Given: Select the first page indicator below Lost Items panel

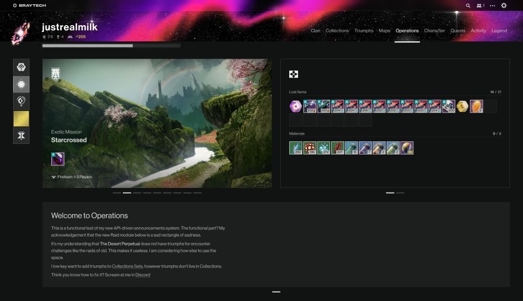Looking at the screenshot, I should click(390, 193).
